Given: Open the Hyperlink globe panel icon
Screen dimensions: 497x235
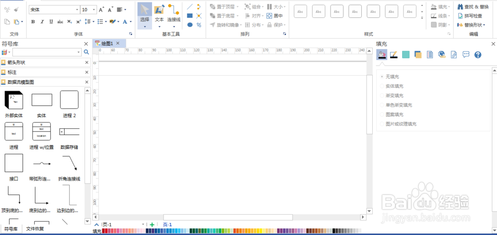Looking at the screenshot, I should (442, 55).
